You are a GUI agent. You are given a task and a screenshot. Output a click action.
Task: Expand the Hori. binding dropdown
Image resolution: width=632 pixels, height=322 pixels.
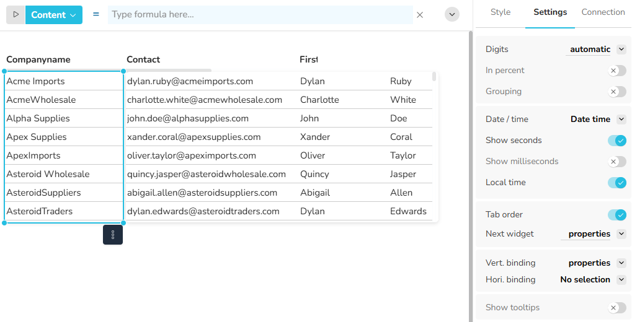pos(621,280)
